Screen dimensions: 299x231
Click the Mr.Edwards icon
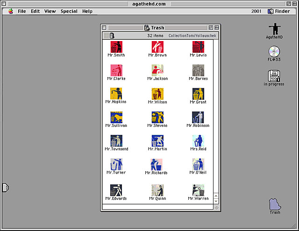coord(116,190)
